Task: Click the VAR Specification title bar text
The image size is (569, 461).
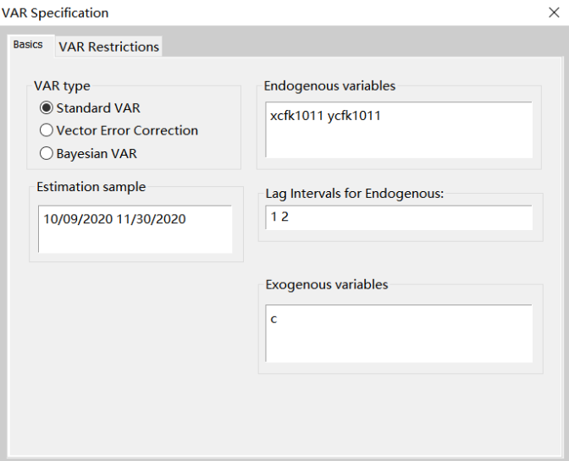Action: click(56, 13)
